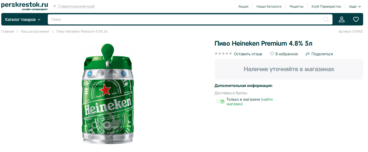This screenshot has height=152, width=368.
Task: Click the search magnifier icon
Action: coord(326,19)
